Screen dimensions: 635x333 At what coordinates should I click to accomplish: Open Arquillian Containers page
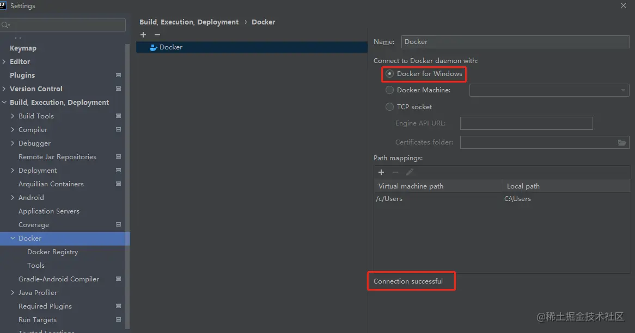(x=51, y=184)
